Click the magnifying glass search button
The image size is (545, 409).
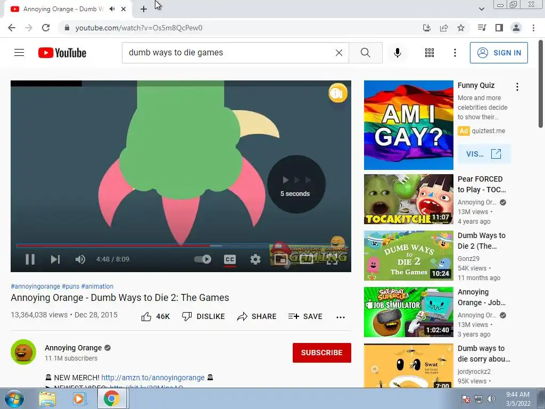tap(365, 53)
